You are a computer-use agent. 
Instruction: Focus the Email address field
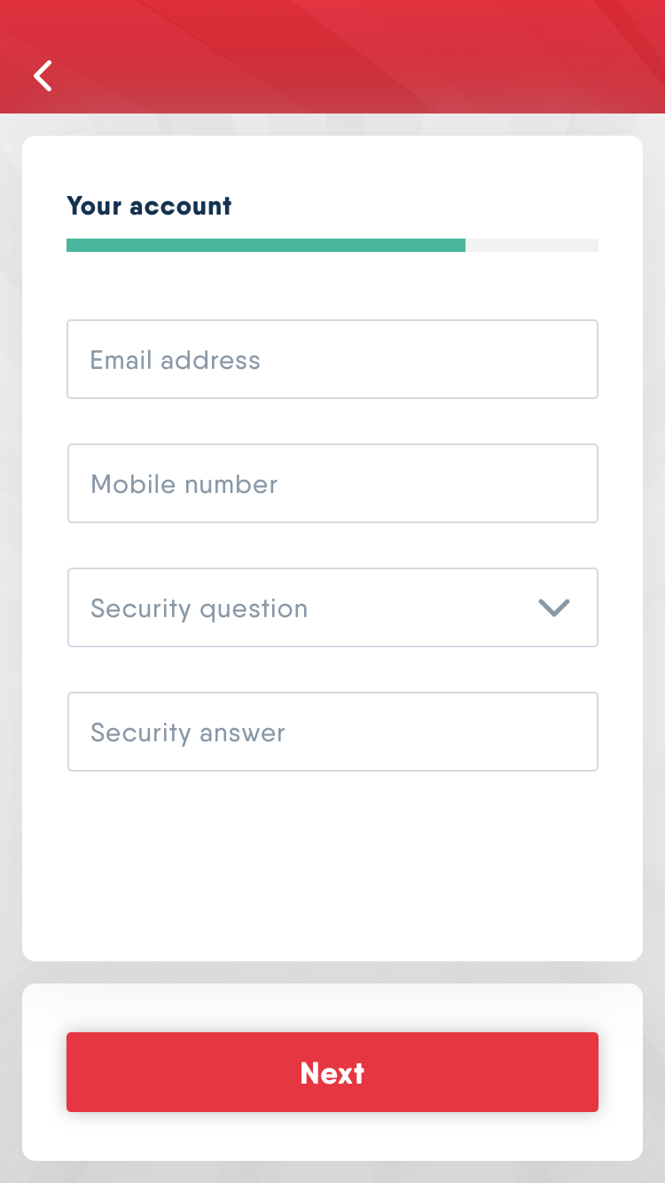point(332,359)
